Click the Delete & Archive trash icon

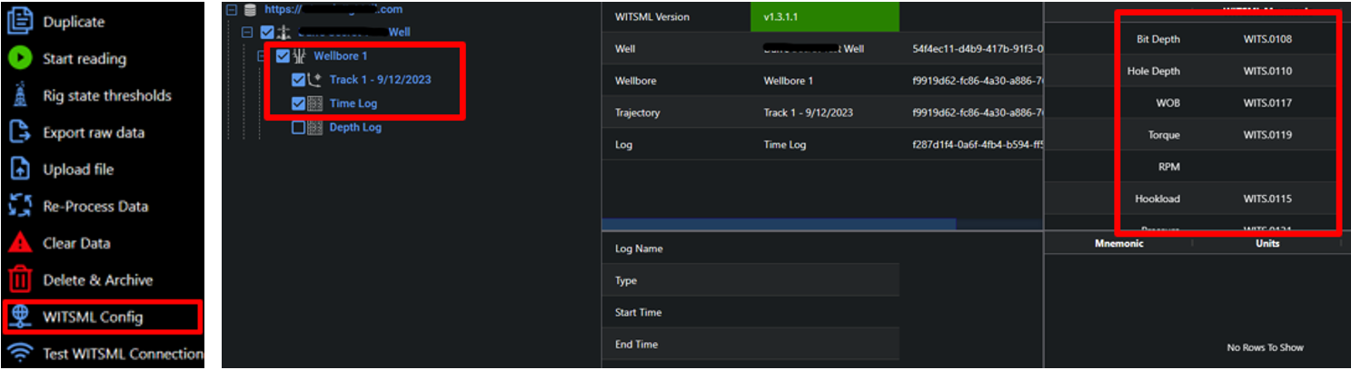[x=20, y=280]
